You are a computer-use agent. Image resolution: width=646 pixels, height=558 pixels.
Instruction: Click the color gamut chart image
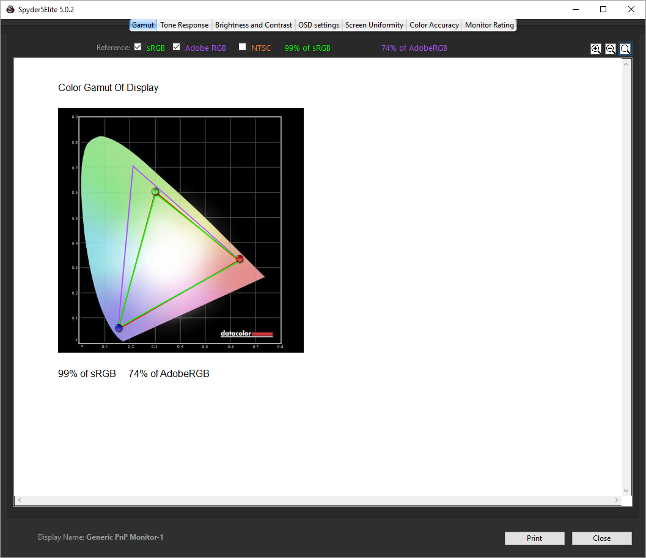pyautogui.click(x=181, y=230)
